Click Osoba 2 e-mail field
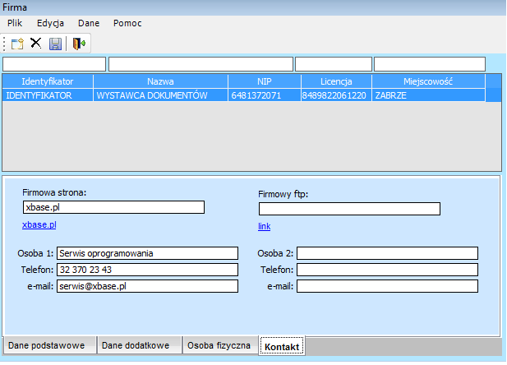Image resolution: width=507 pixels, height=365 pixels. pos(387,286)
